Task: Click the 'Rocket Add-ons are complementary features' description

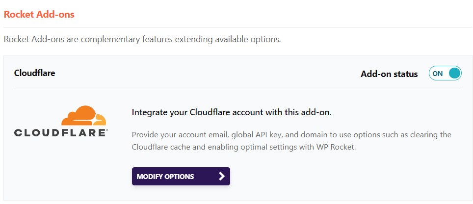Action: pos(142,39)
